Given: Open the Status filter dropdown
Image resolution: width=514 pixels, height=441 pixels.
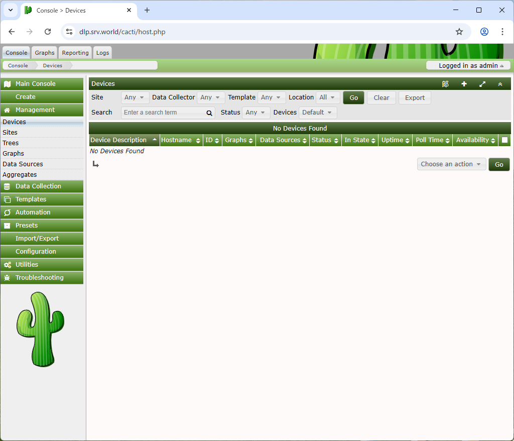Looking at the screenshot, I should point(256,113).
